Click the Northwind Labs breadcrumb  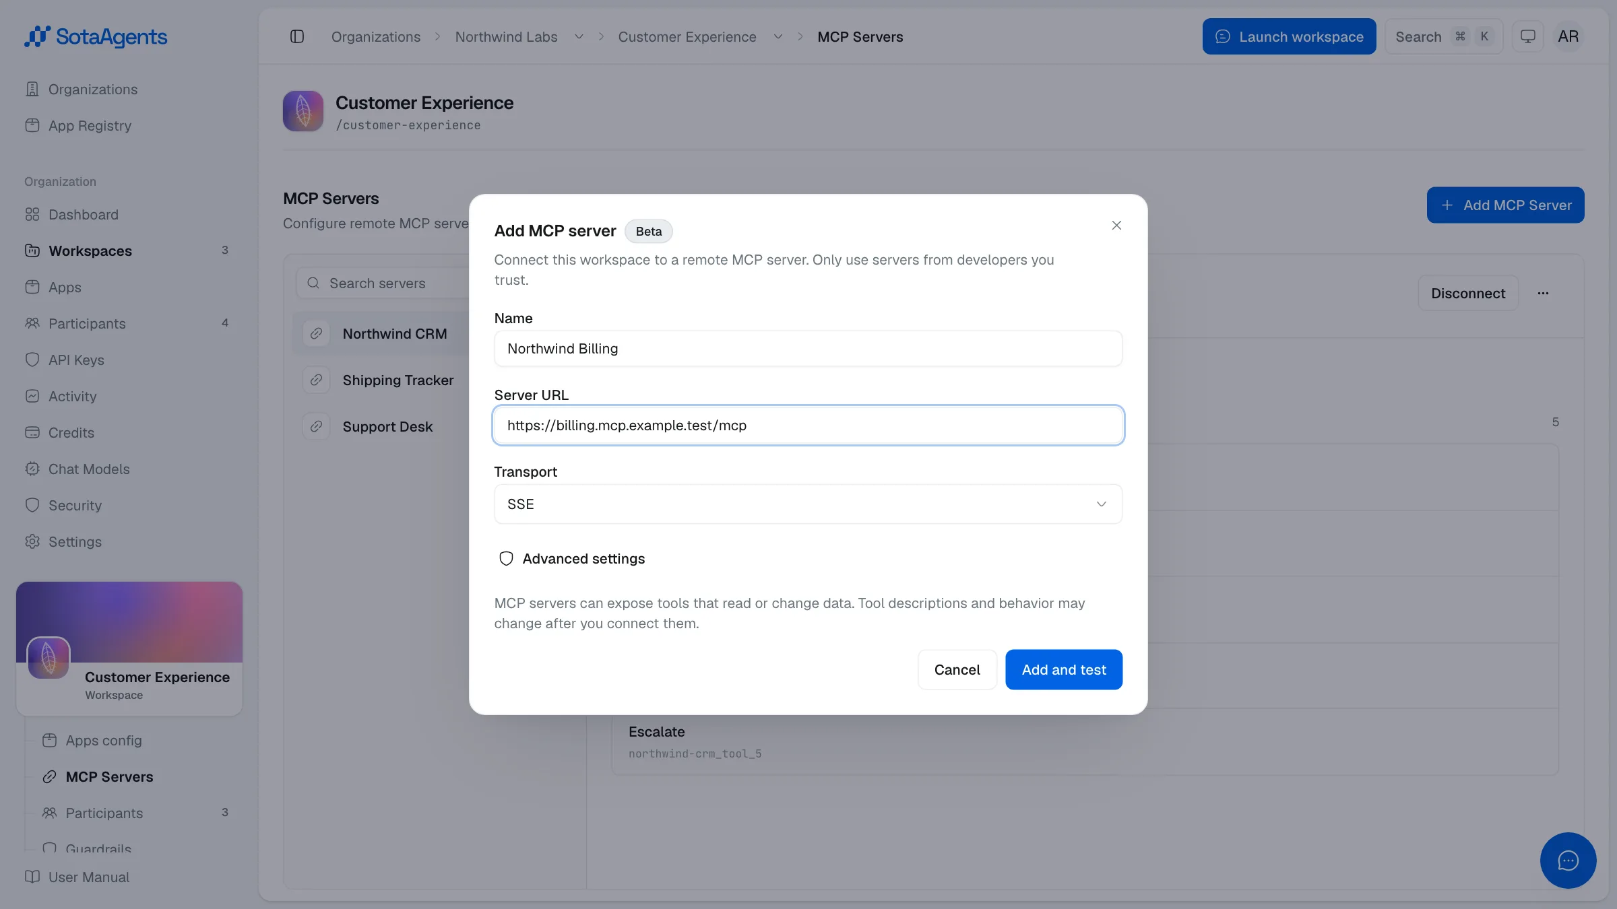(507, 36)
